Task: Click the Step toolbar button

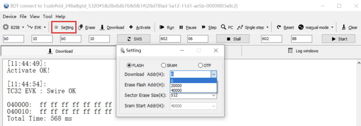Action: tap(209, 28)
